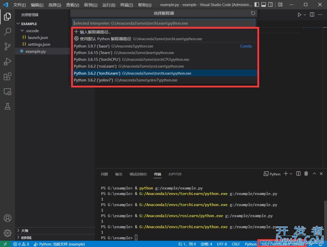This screenshot has height=247, width=327.
Task: Open the 选择(S) menu
Action: (x=55, y=5)
